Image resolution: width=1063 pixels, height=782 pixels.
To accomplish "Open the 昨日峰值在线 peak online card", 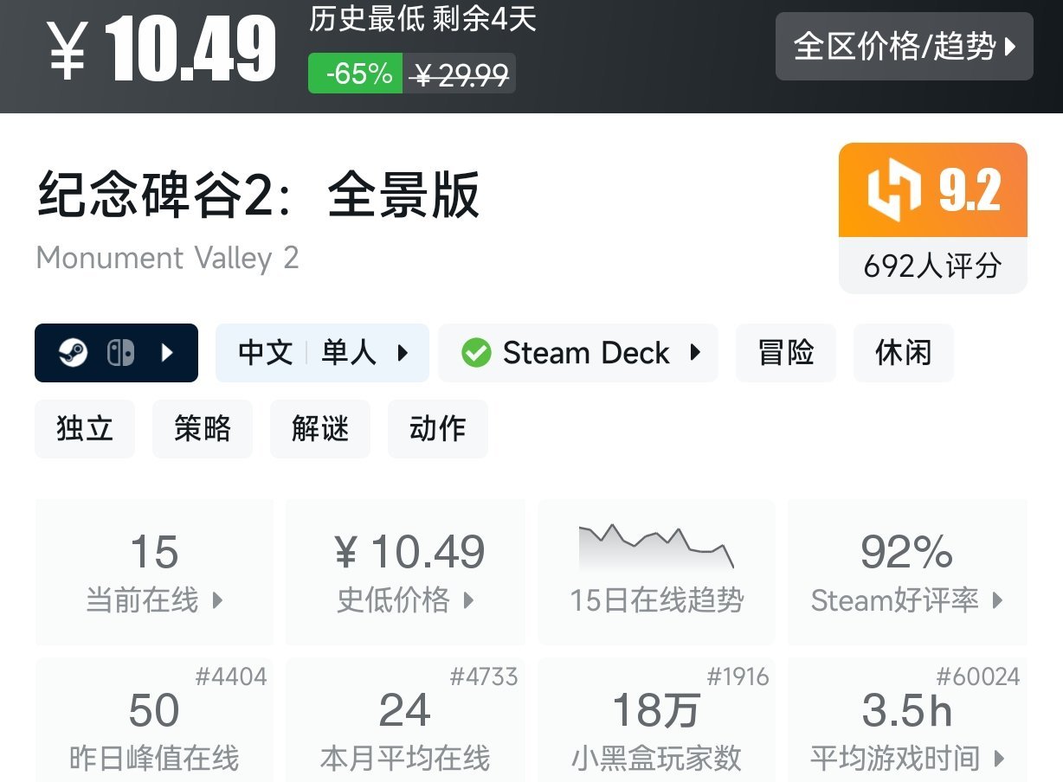I will [154, 720].
